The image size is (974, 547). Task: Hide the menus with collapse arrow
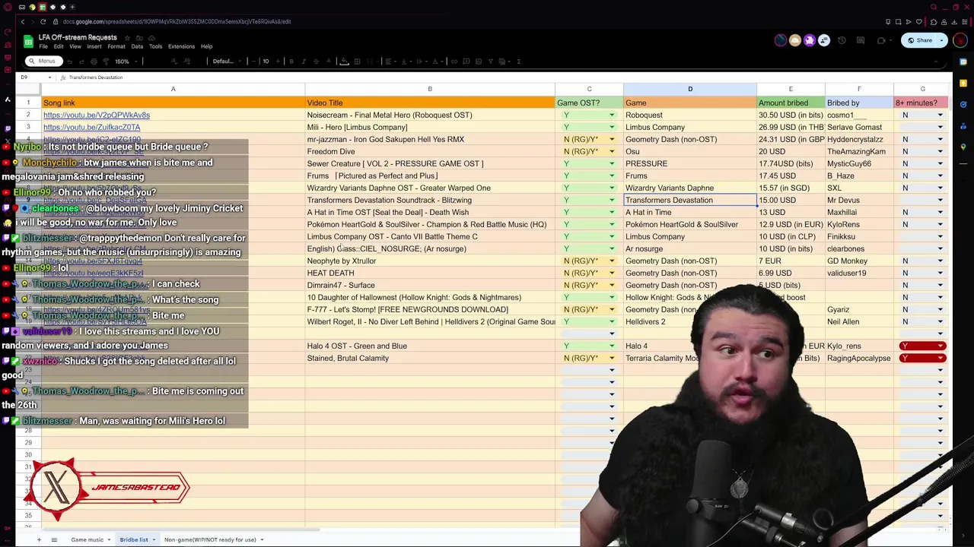(936, 62)
